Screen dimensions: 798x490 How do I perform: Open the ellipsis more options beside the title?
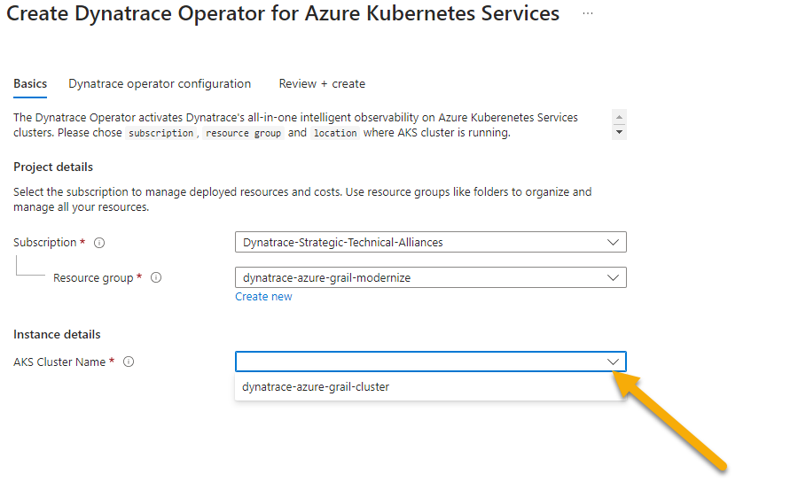point(588,14)
